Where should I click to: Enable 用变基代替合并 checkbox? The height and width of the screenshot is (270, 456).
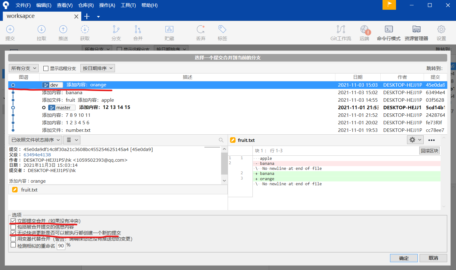(x=13, y=239)
